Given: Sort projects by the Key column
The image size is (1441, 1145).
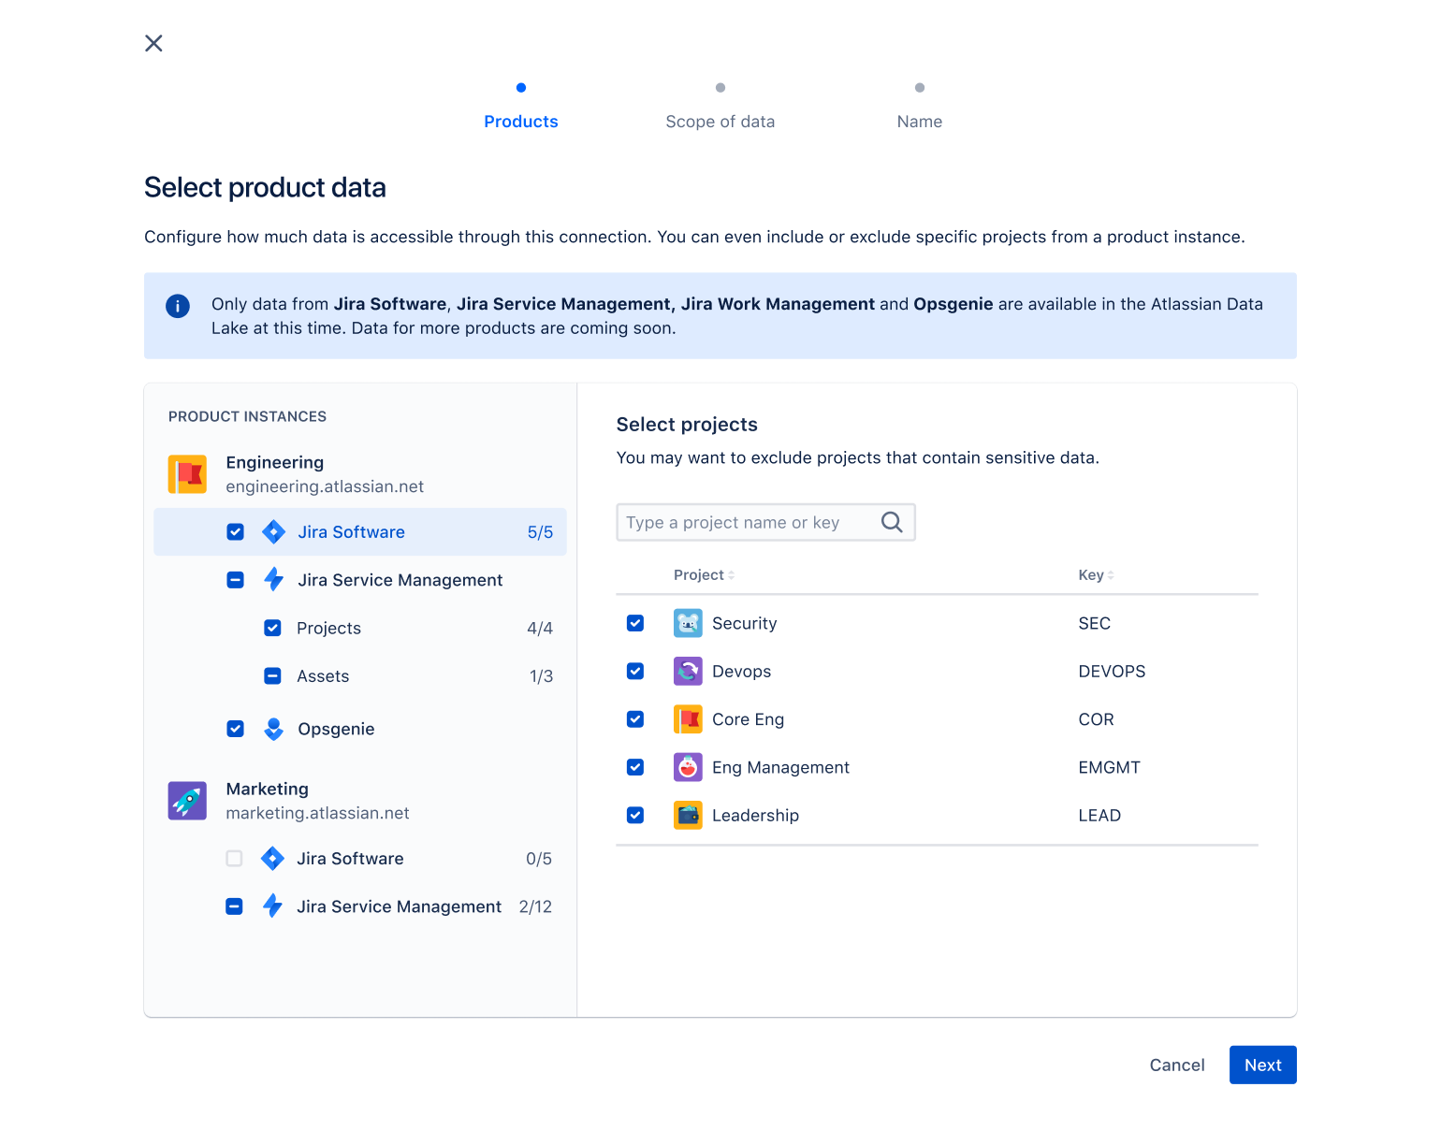Looking at the screenshot, I should (1092, 574).
